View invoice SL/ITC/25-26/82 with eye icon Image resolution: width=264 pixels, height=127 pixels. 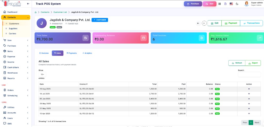pos(249,89)
